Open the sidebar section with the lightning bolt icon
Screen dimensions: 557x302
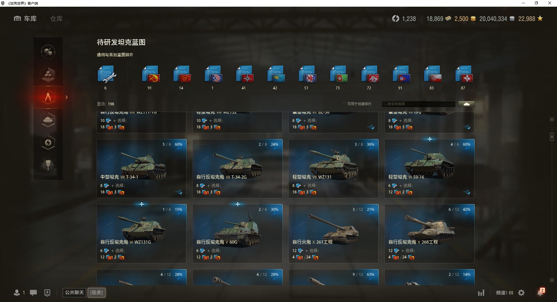point(48,143)
